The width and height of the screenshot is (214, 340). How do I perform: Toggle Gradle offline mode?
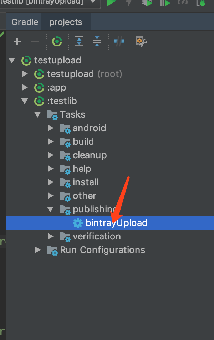(118, 41)
